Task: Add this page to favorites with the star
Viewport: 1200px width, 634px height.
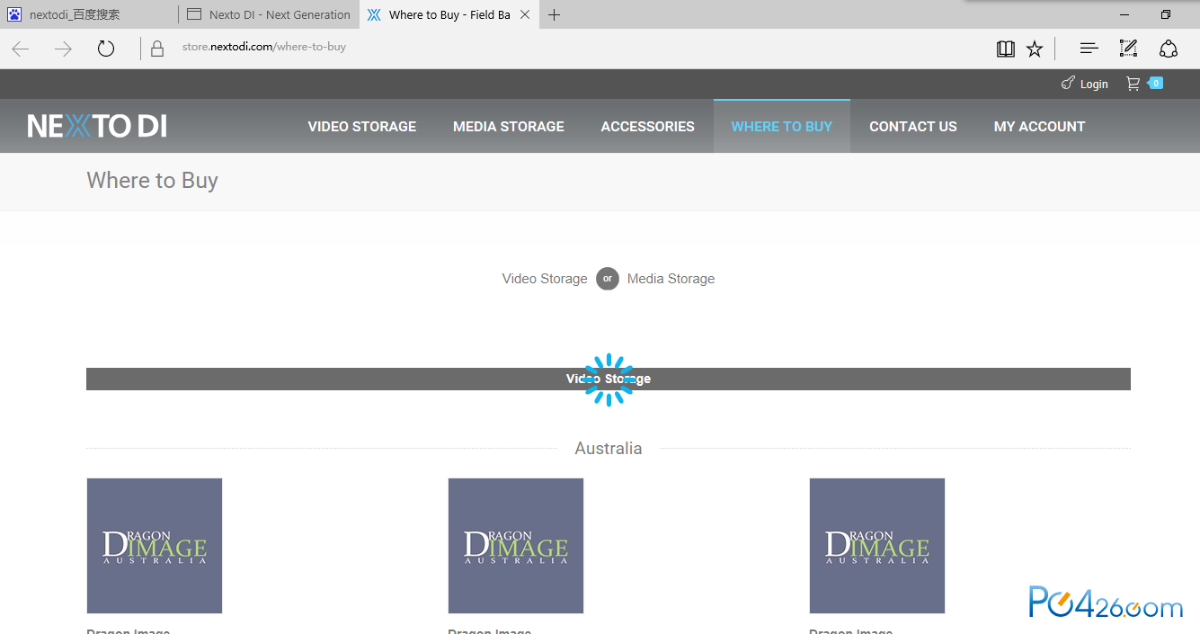Action: pos(1035,49)
